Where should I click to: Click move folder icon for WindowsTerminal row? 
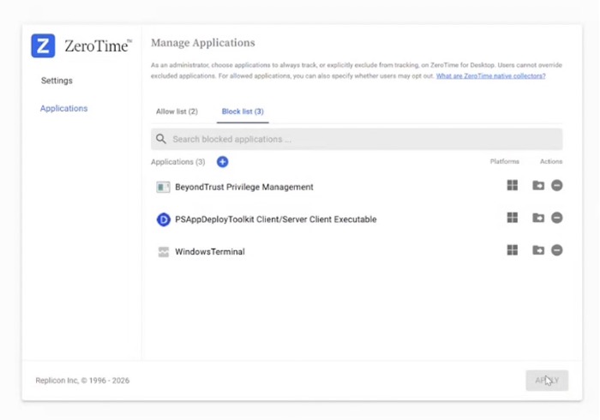[x=538, y=250]
